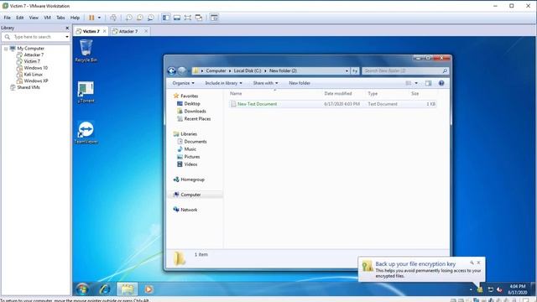537x302 pixels.
Task: Open the Edit menu in VMware
Action: (20, 18)
